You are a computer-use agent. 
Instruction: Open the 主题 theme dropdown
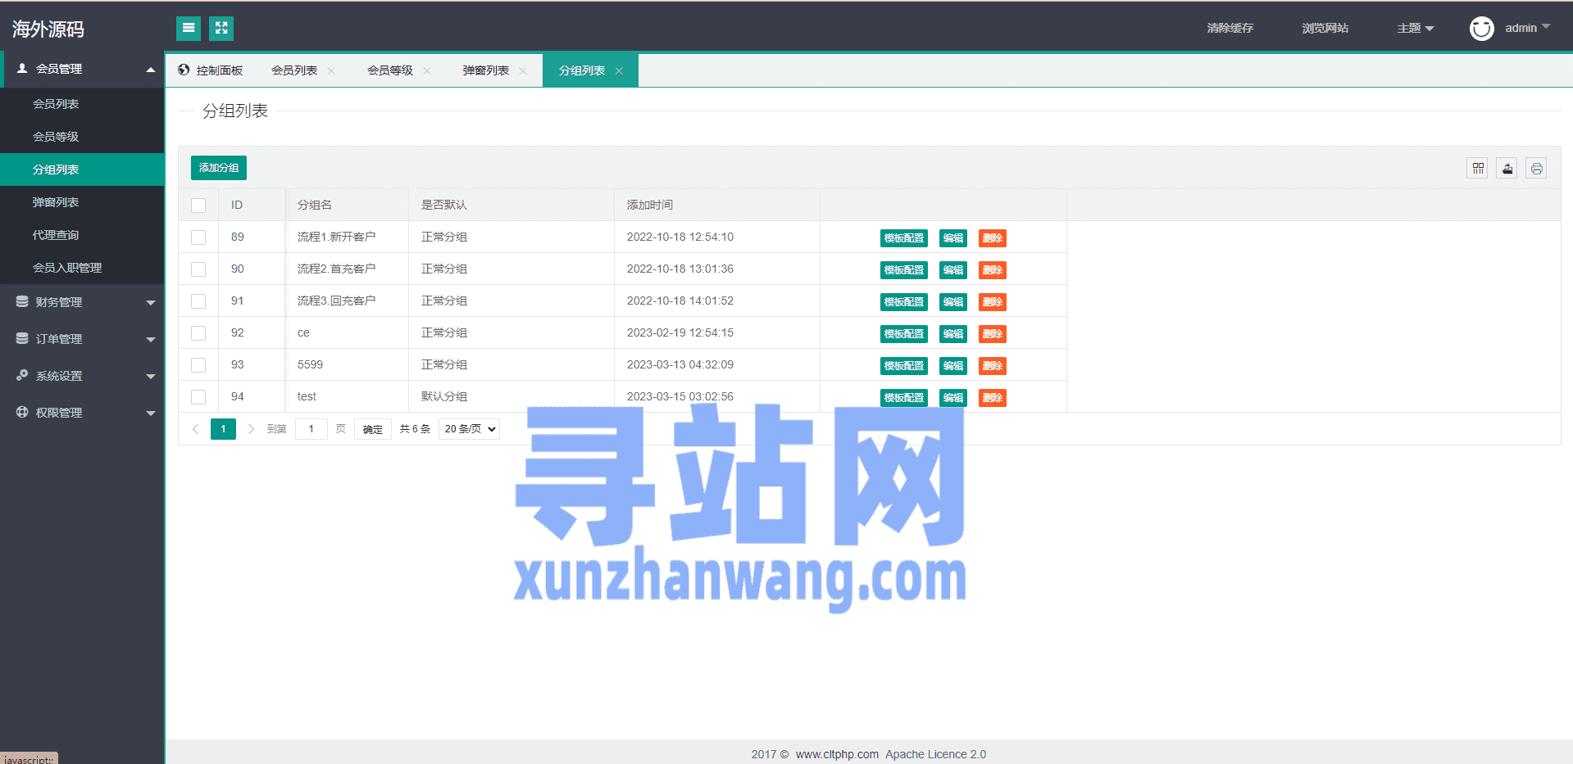[1415, 29]
